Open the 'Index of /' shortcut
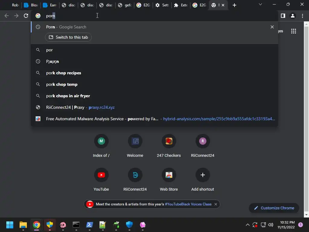This screenshot has height=232, width=309. click(101, 146)
